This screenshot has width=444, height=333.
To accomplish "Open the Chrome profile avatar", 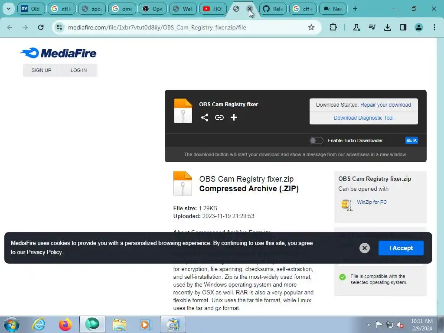I will click(419, 27).
